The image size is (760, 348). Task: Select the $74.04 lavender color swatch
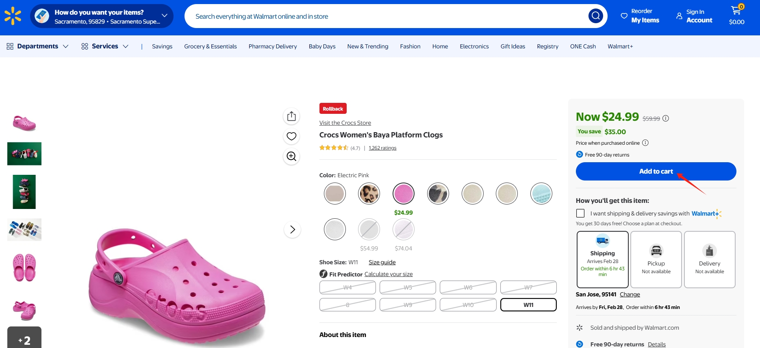404,230
